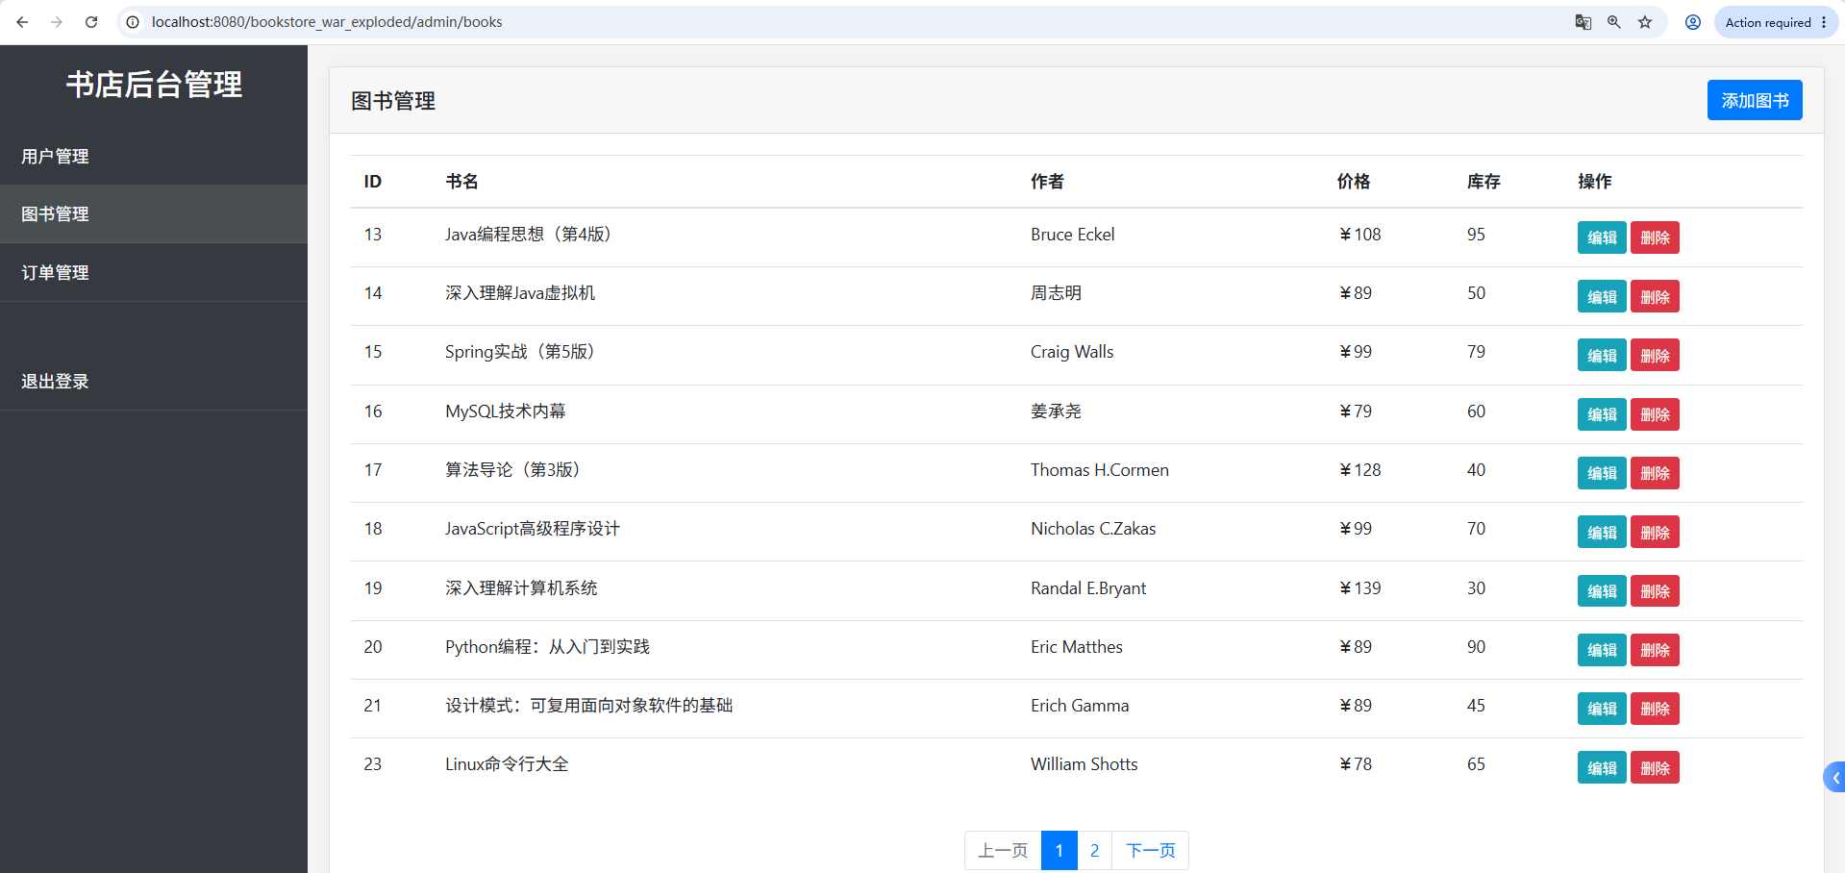Open the browser profile icon

[x=1693, y=22]
